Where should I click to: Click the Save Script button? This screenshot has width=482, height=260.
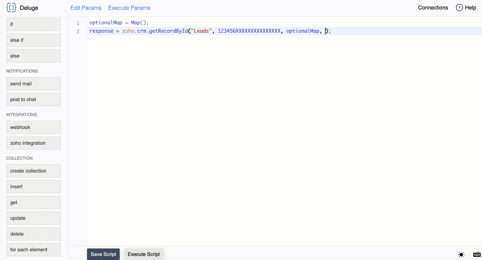[103, 254]
